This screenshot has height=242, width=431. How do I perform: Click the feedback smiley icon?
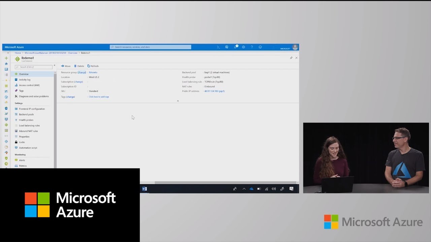pos(260,47)
